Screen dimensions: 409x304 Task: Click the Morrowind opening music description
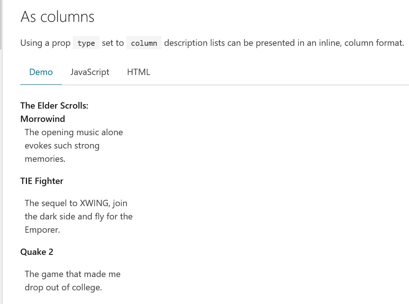pos(74,145)
